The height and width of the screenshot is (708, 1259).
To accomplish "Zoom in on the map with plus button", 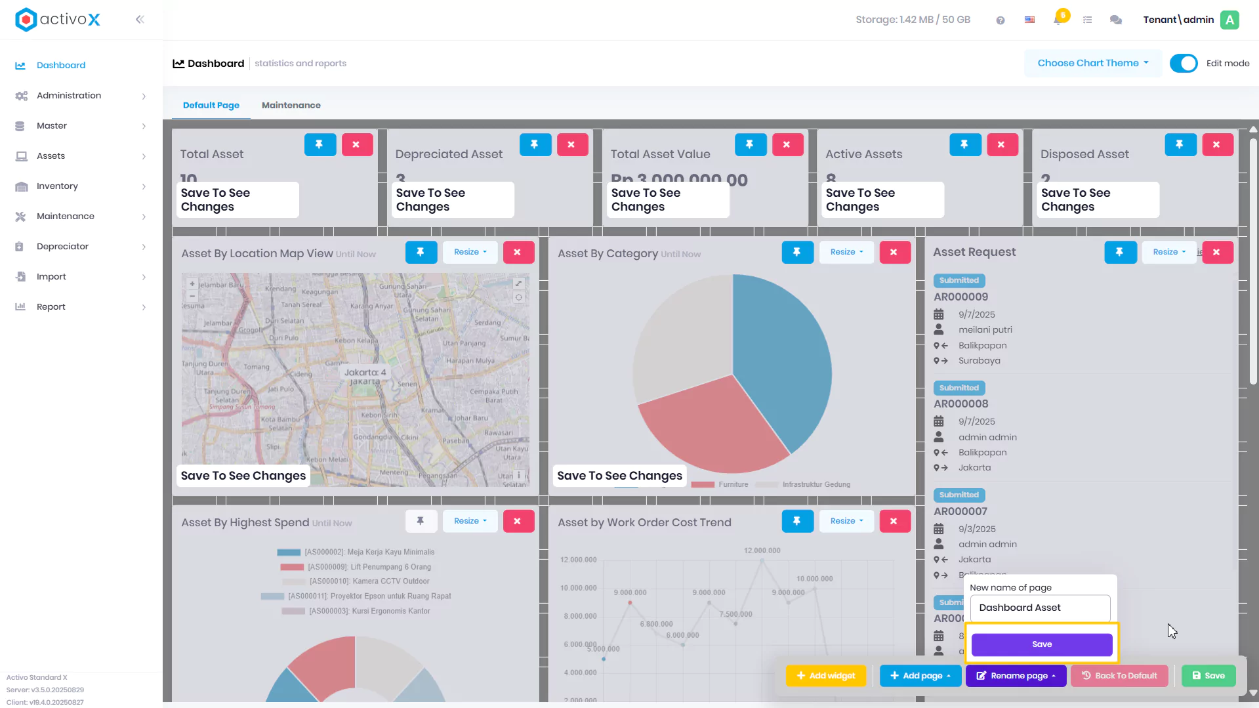I will point(192,284).
